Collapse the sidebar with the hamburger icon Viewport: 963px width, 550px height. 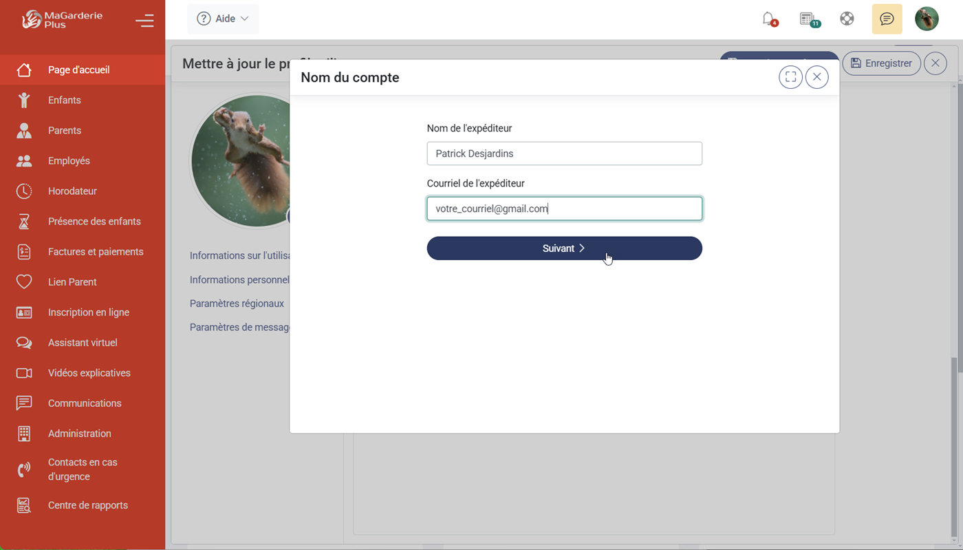pyautogui.click(x=144, y=21)
